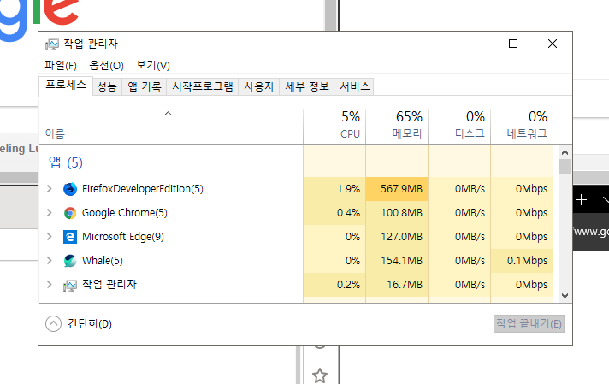Click the star favorites icon behind Task Manager
Viewport: 609px width, 384px height.
[x=320, y=375]
